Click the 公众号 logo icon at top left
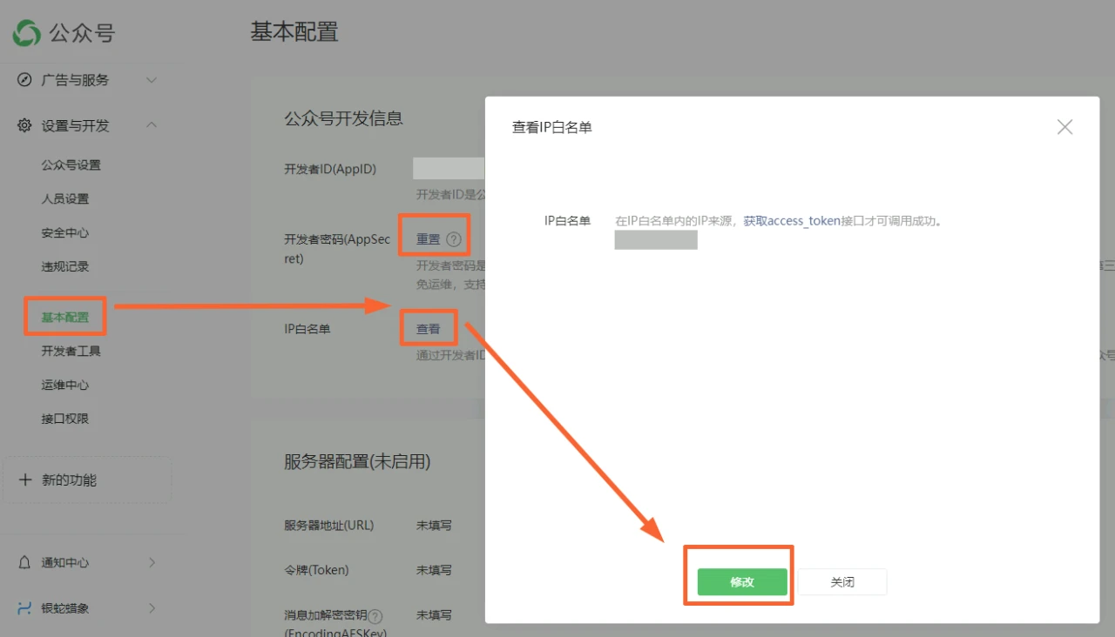Screen dimensions: 1115x637 pyautogui.click(x=25, y=33)
